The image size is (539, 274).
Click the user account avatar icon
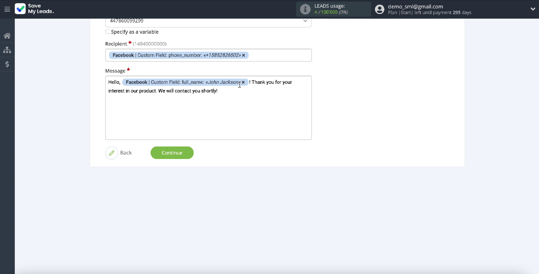[379, 9]
